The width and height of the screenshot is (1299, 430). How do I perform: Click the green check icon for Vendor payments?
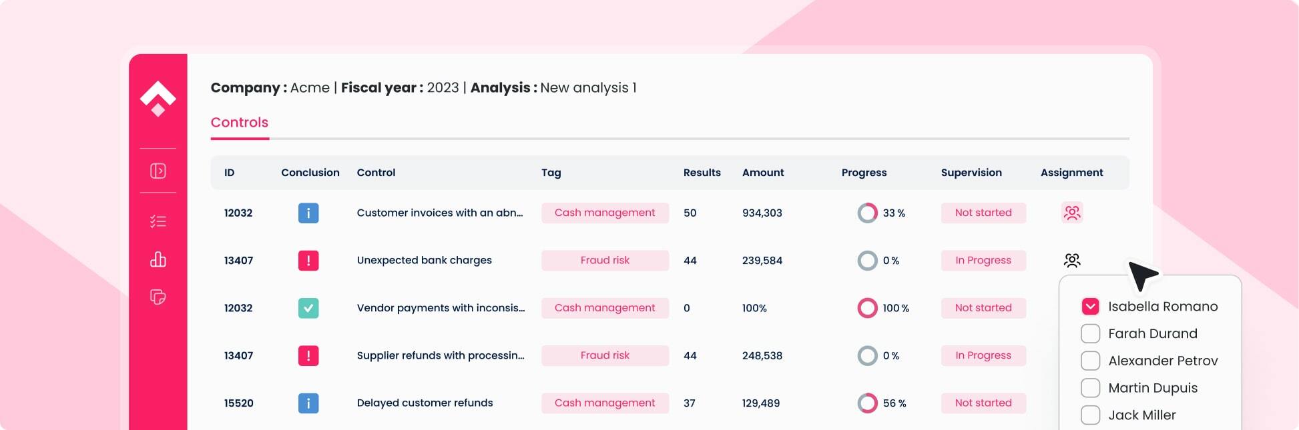[308, 308]
